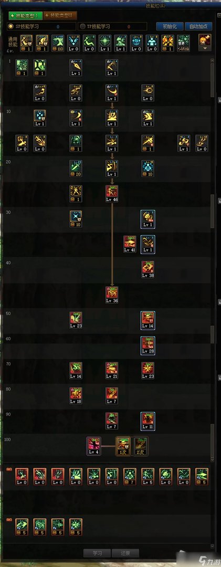Select the general skill icon marked 110

[x=58, y=44]
